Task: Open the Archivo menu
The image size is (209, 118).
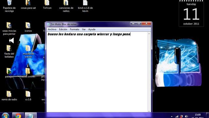Action: tap(52, 29)
